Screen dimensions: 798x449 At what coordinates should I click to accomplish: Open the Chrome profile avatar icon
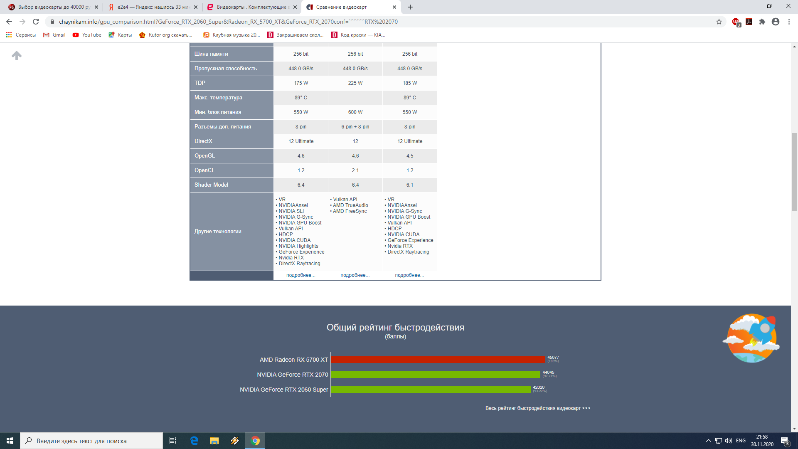[776, 22]
